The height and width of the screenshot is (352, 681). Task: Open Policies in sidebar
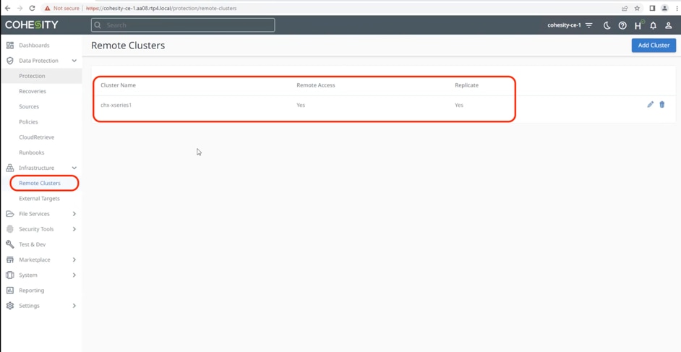point(29,122)
